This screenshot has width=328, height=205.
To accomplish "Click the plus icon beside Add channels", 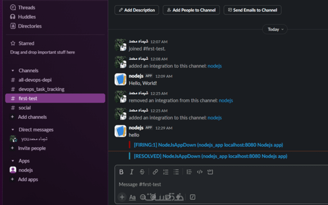I will 12,117.
